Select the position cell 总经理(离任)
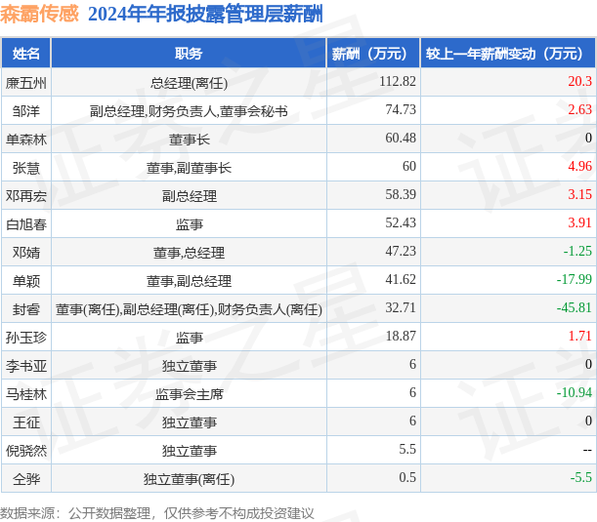Viewport: 597px width, 522px height. pos(189,83)
